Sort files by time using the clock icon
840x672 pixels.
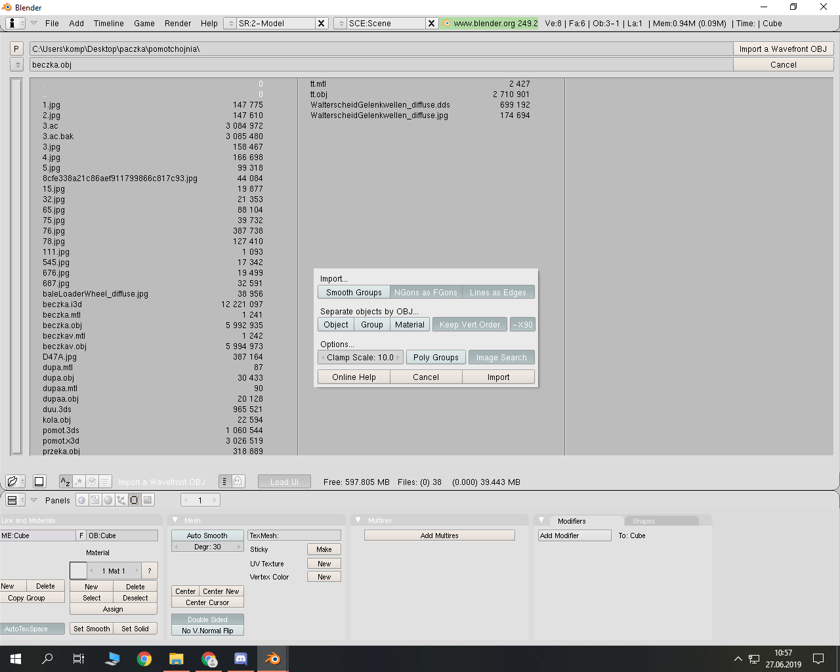(92, 482)
